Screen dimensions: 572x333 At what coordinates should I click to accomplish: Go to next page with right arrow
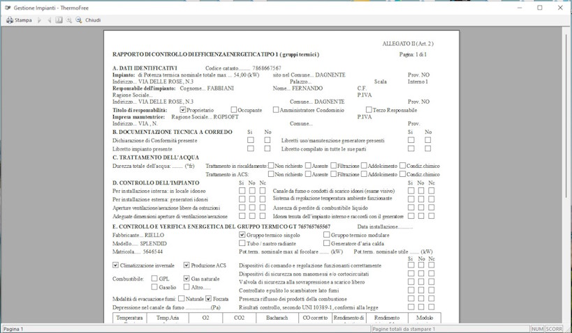[x=39, y=20]
